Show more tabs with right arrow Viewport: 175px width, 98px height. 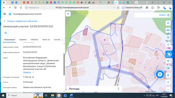click(x=63, y=40)
